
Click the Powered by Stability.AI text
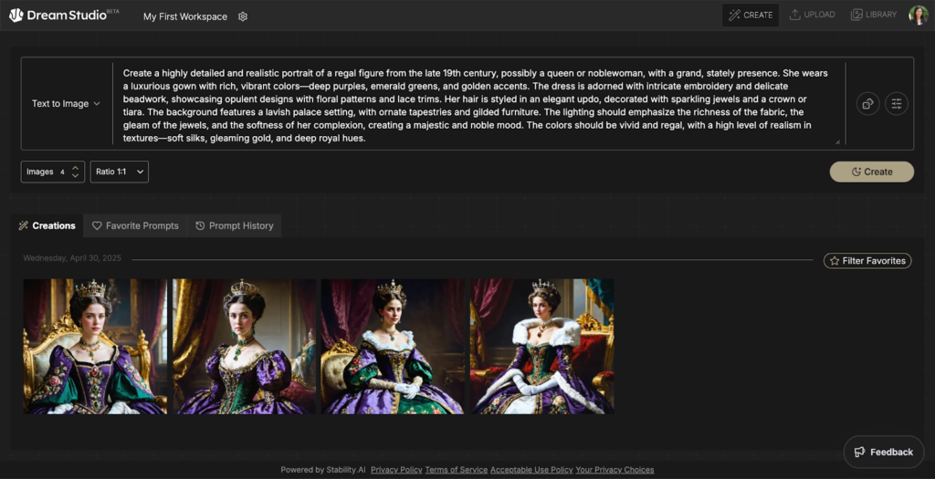tap(324, 470)
